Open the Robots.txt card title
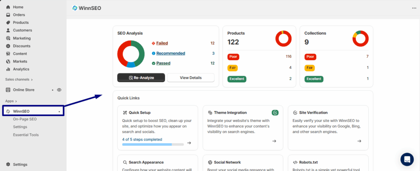This screenshot has height=171, width=420. 308,162
